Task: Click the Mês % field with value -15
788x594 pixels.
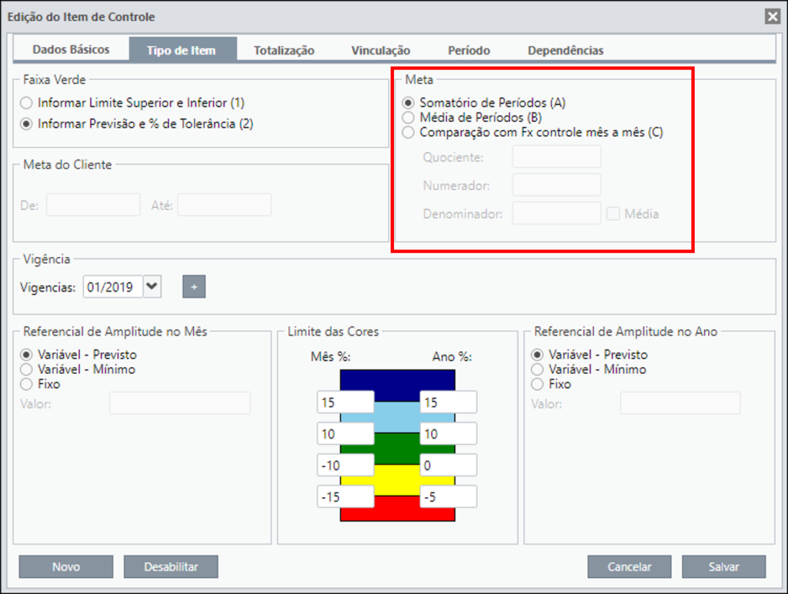Action: click(346, 496)
